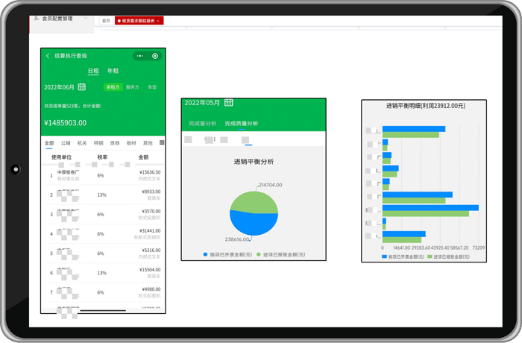This screenshot has height=343, width=522.
Task: Open calendar icon next to 2022年05月
Action: click(229, 103)
